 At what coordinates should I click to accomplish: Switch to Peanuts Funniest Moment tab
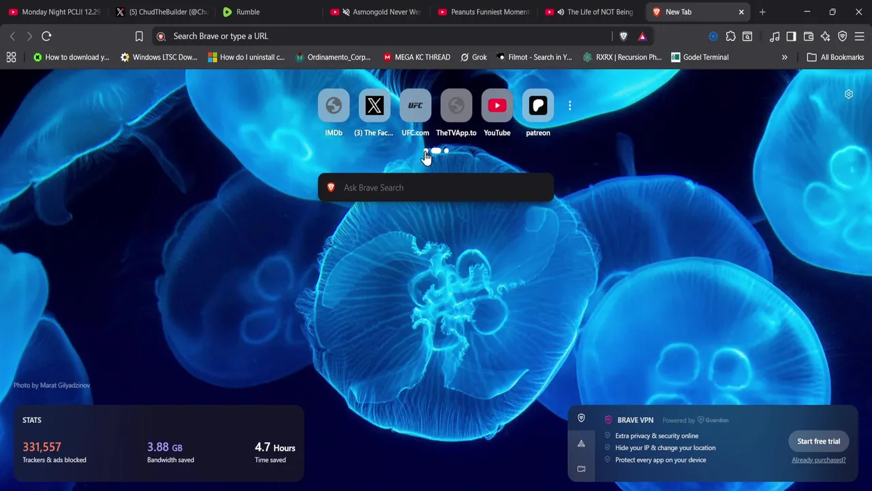484,12
